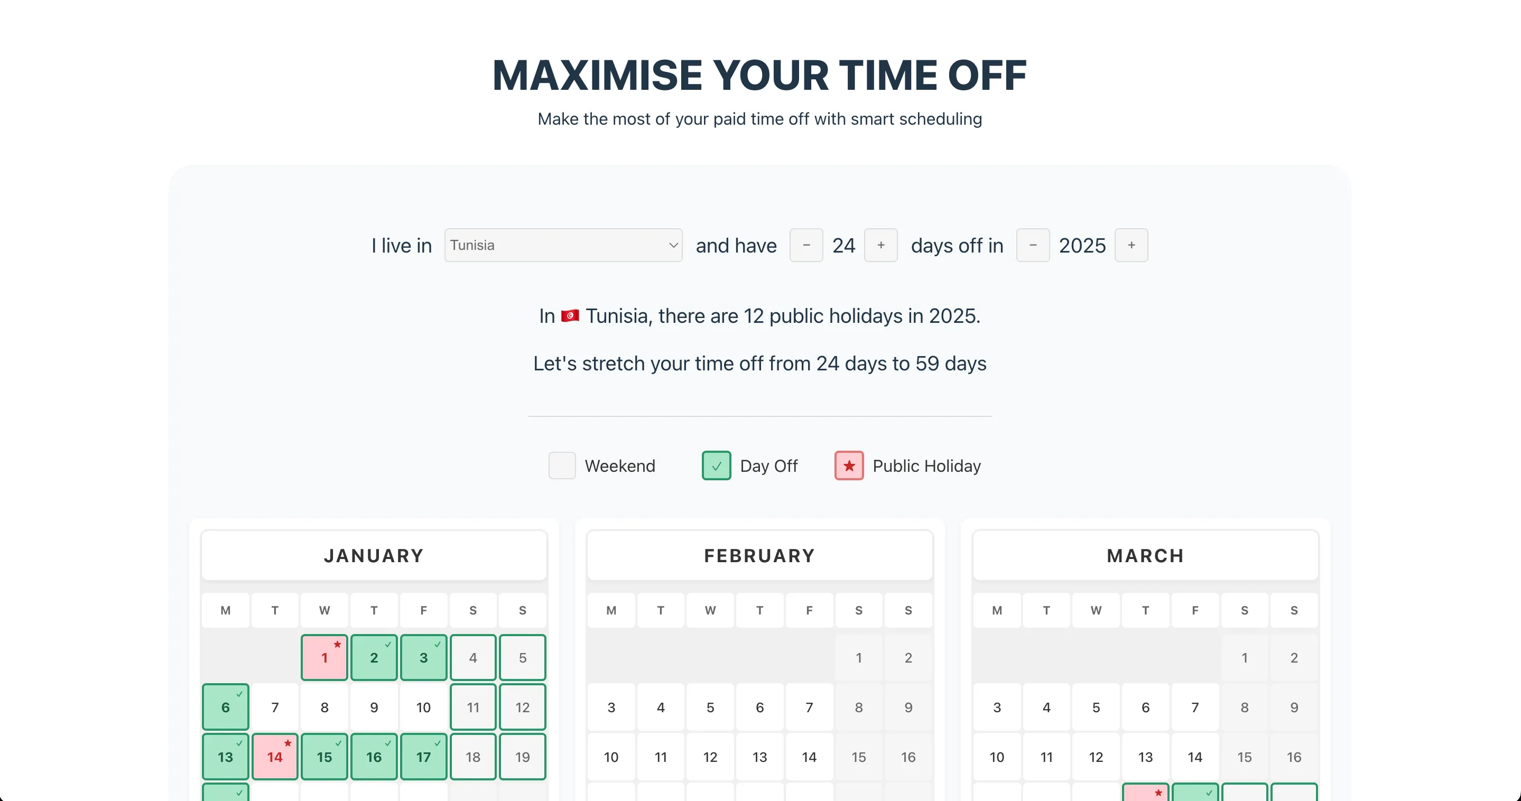Toggle January 6 day off
Viewport: 1521px width, 801px height.
226,707
